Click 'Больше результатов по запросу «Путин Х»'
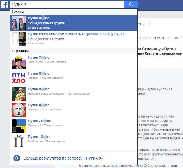Screen dimensions: 183x168 74,158
